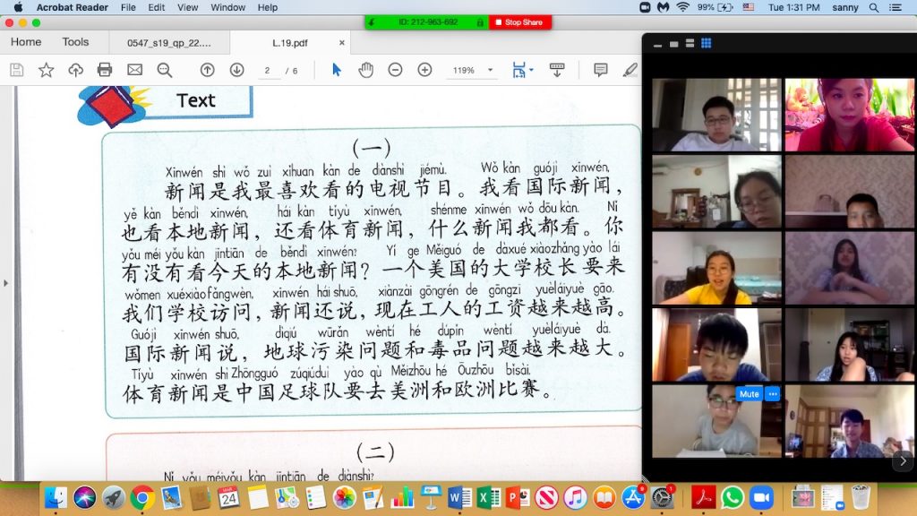Open the Window menu
917x516 pixels.
228,7
